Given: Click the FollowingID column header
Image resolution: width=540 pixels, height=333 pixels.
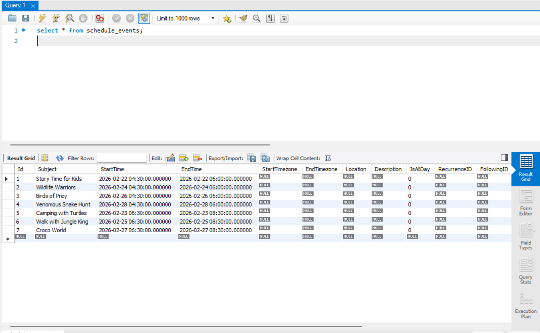Looking at the screenshot, I should [x=494, y=169].
